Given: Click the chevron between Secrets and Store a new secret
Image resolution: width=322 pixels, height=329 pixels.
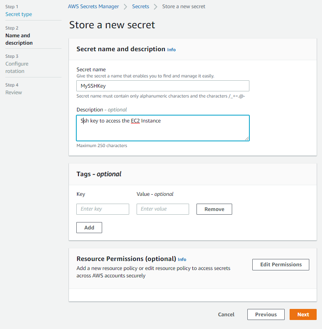Looking at the screenshot, I should coord(155,6).
